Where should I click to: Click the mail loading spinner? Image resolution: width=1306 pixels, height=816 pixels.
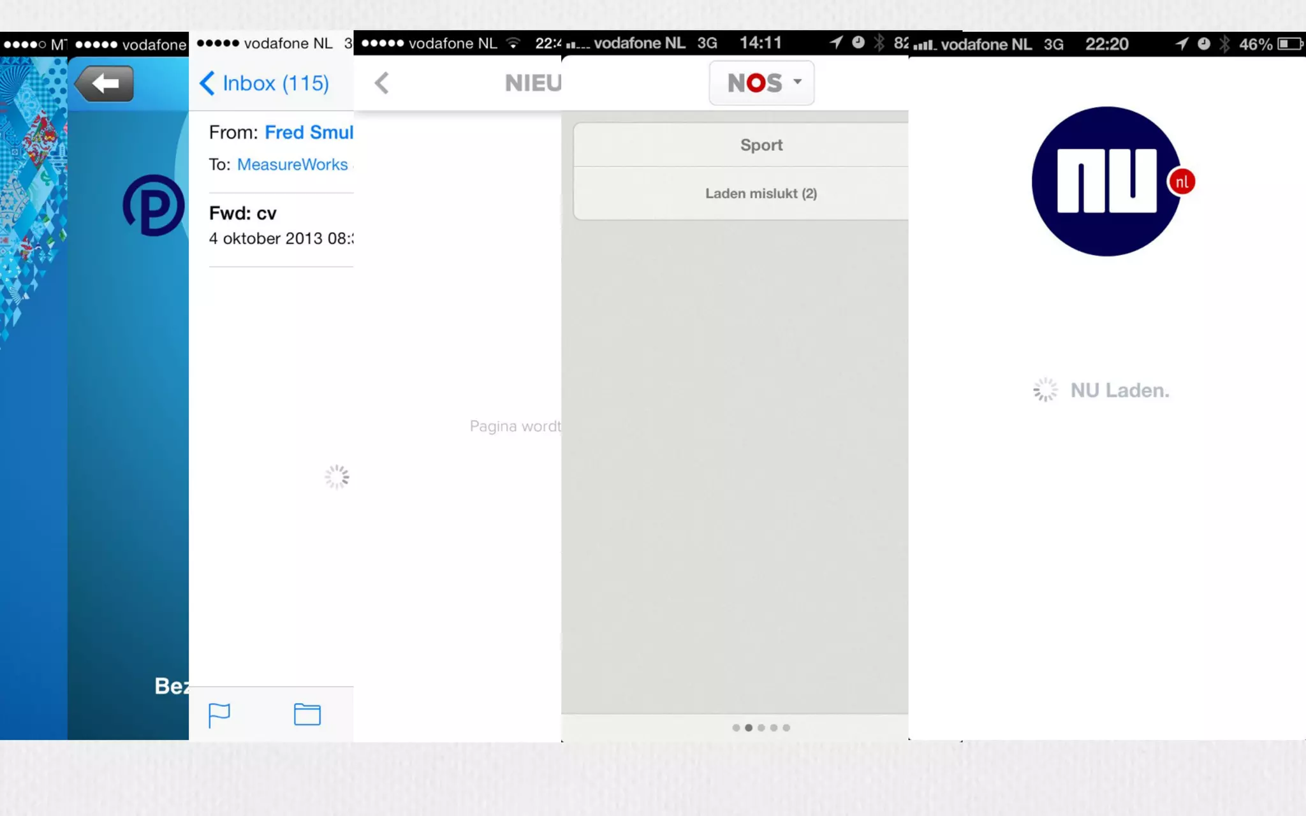tap(337, 477)
